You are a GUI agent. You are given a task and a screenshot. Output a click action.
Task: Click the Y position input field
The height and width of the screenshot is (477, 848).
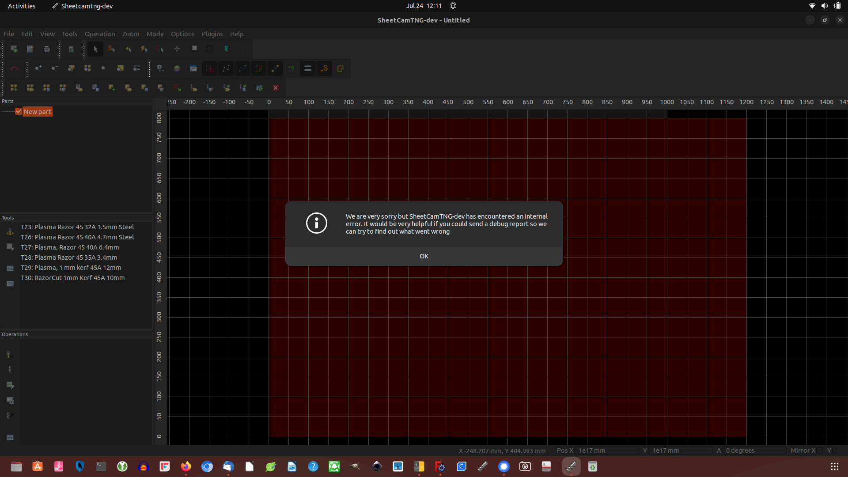pos(681,450)
